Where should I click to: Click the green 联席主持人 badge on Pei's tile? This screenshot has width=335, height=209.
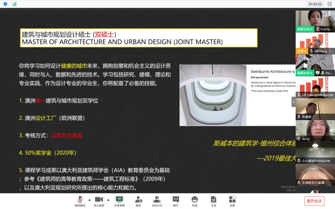point(305,73)
